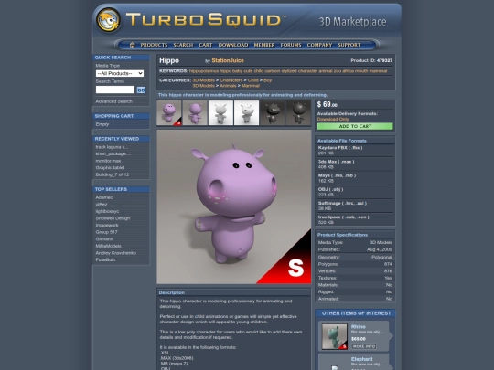Open the Animals category link

tap(228, 86)
